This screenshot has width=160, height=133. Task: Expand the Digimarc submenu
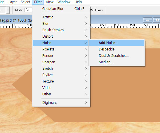coord(61,103)
